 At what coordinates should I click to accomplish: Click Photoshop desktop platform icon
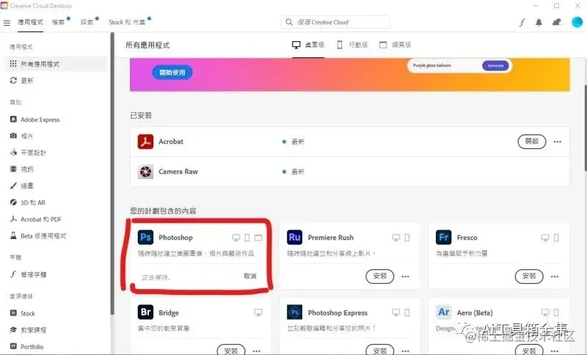pyautogui.click(x=236, y=238)
